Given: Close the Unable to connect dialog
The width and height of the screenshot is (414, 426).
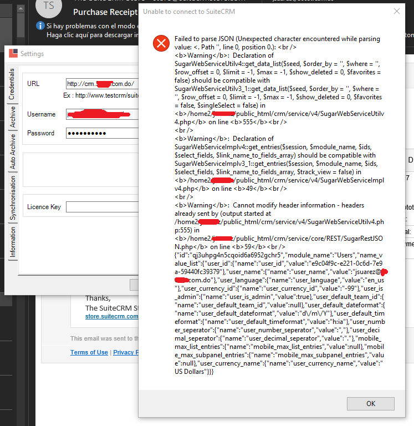Looking at the screenshot, I should click(x=397, y=11).
